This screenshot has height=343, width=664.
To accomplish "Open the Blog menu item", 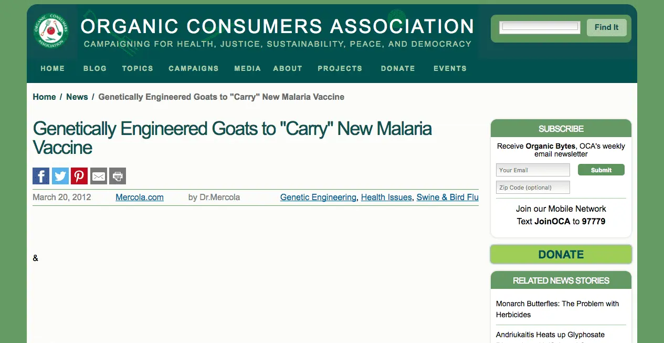I will click(x=95, y=68).
